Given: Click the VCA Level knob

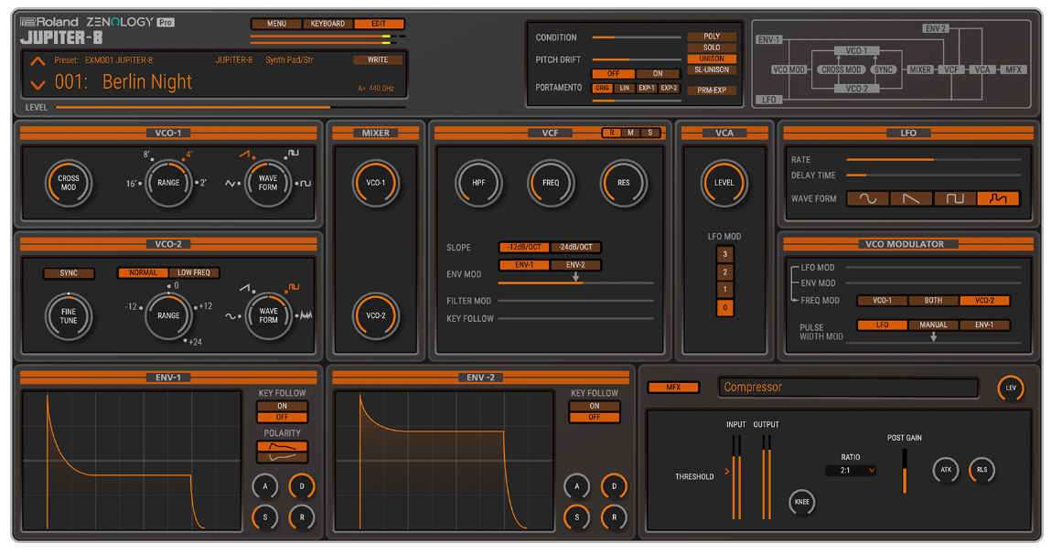Looking at the screenshot, I should [724, 183].
